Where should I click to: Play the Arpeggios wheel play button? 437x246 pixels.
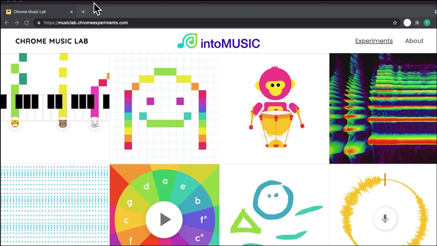[x=164, y=220]
